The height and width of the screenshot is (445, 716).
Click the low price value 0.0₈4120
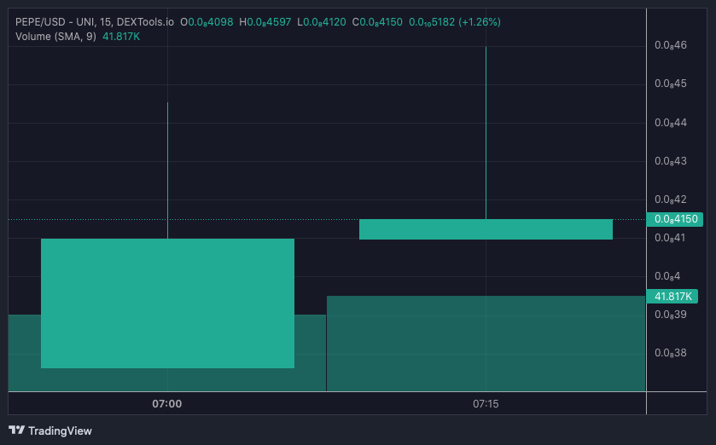coord(324,22)
